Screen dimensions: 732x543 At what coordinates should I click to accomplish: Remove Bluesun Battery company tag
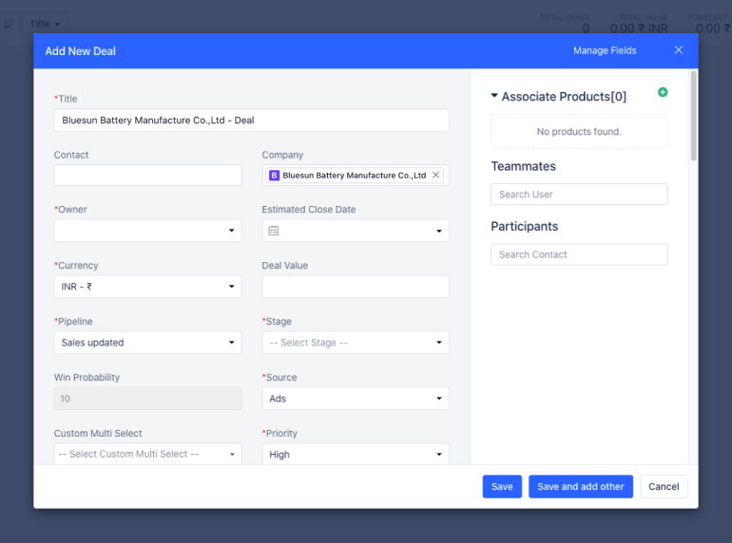pos(436,176)
